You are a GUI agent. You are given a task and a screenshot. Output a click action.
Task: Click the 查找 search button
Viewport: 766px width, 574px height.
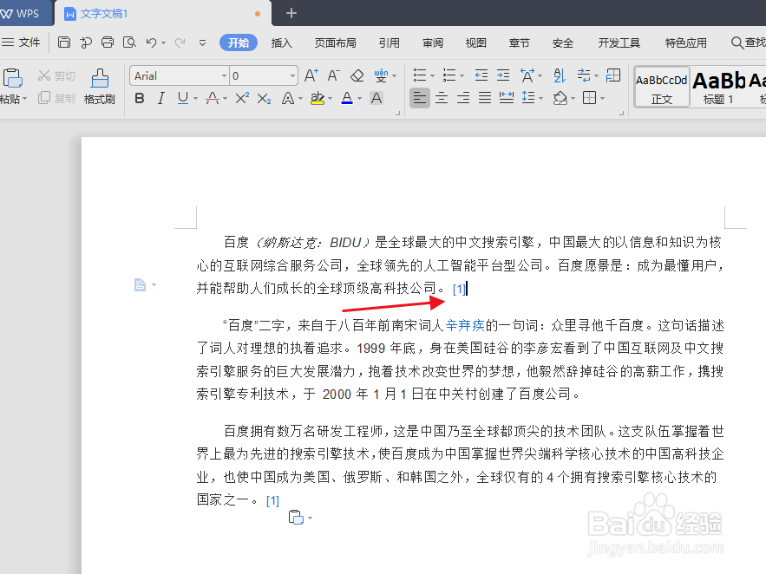click(x=749, y=42)
